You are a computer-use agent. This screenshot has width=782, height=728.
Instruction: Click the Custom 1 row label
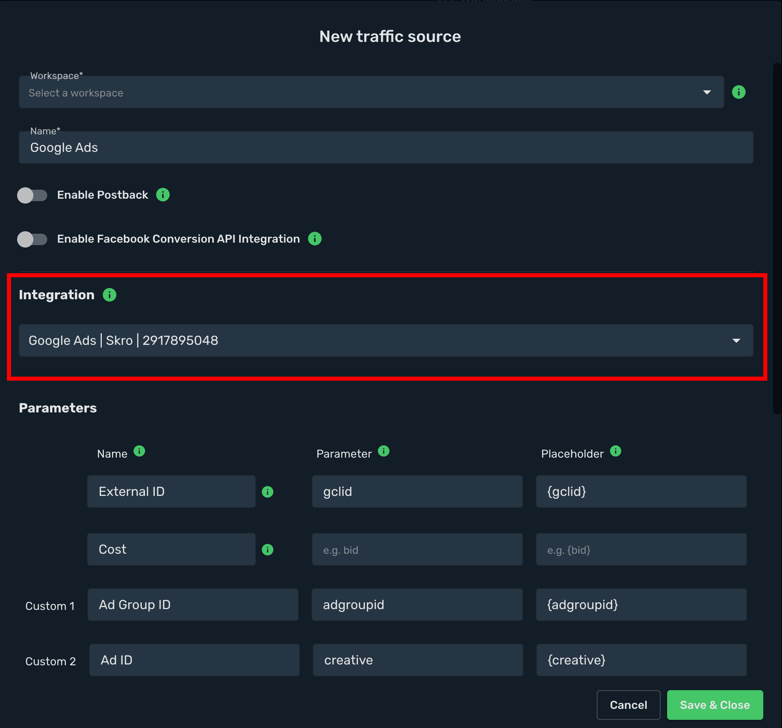point(50,606)
